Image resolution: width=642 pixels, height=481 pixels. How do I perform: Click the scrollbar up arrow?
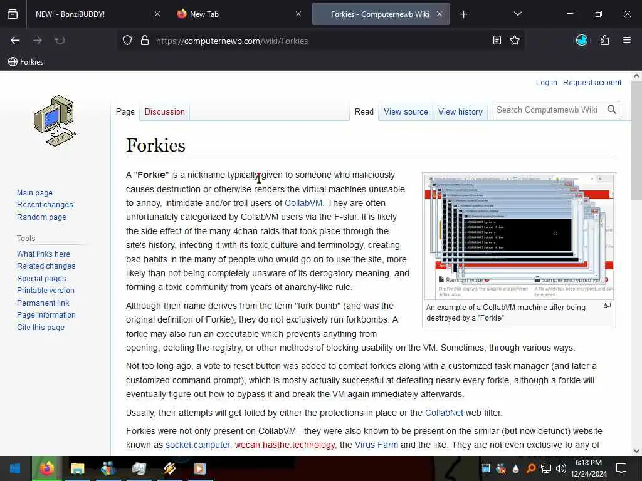[637, 76]
